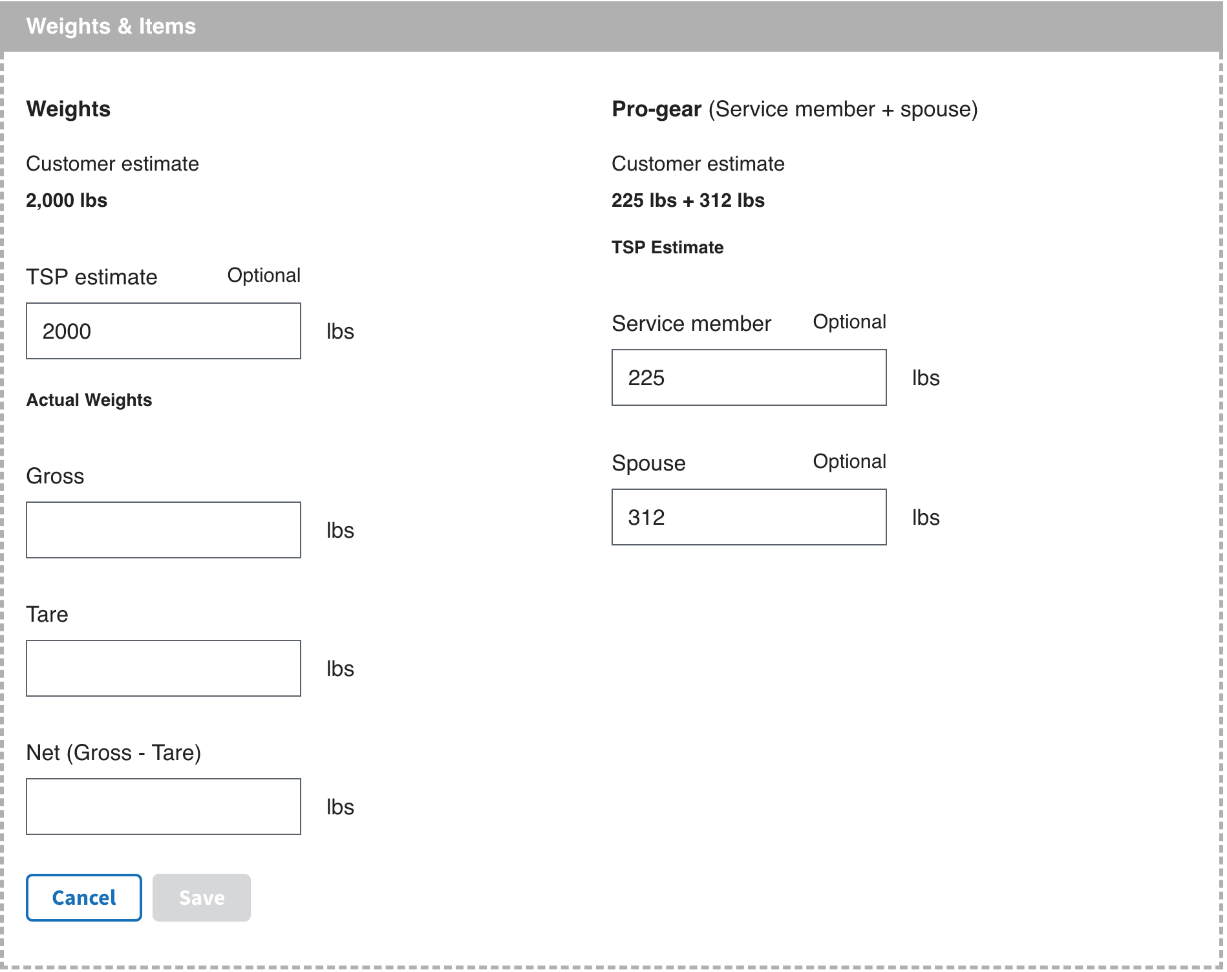Click the Net (Gross - Tare) label
1227x972 pixels.
(x=114, y=753)
